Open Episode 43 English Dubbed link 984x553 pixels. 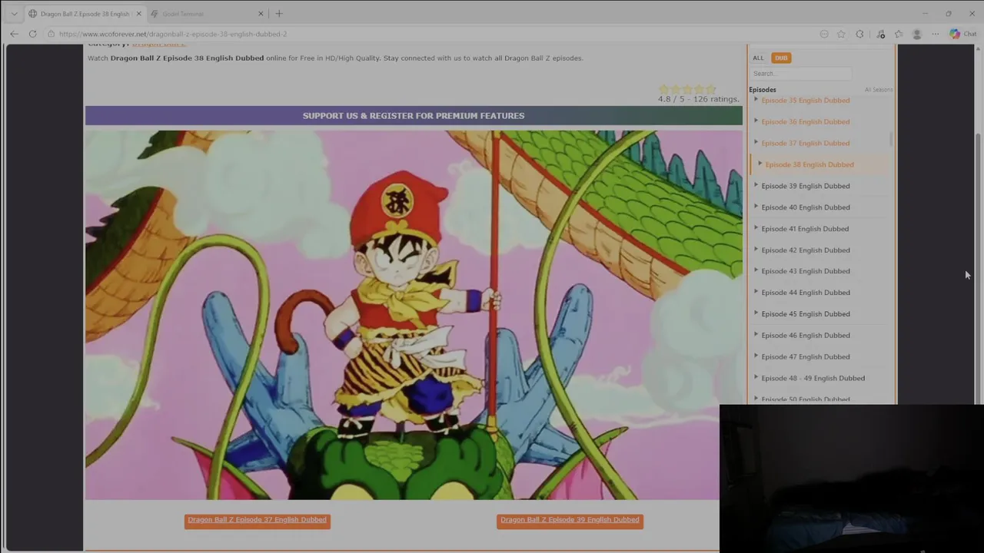(805, 271)
